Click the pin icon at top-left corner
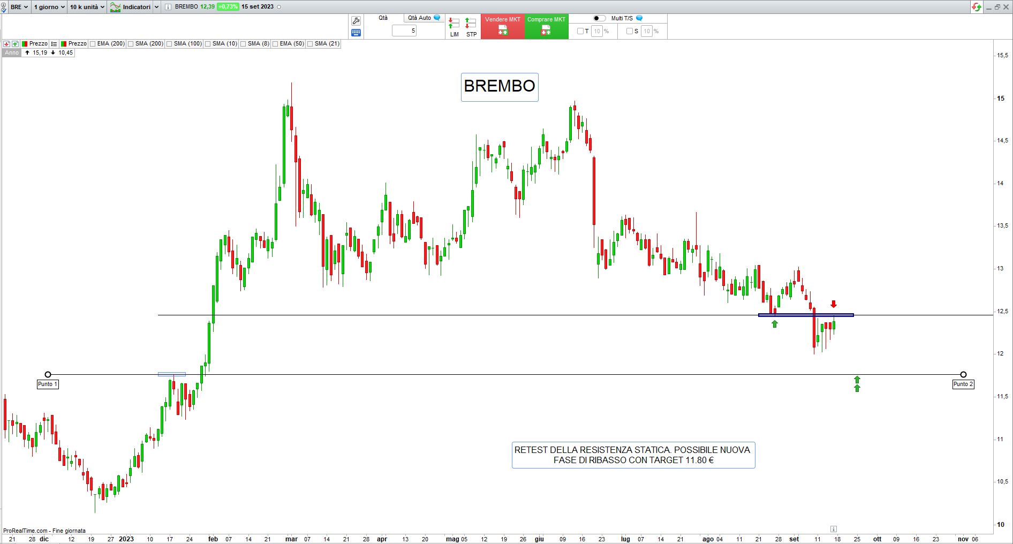 pos(4,7)
